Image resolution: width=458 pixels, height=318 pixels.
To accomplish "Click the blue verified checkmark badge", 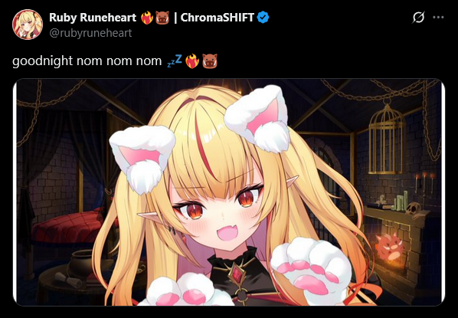I will coord(263,18).
